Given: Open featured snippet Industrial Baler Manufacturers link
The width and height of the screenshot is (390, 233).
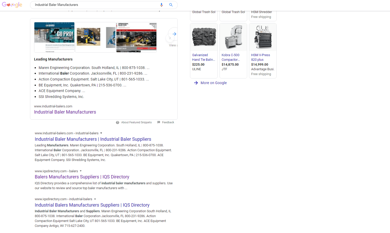Looking at the screenshot, I should point(65,112).
